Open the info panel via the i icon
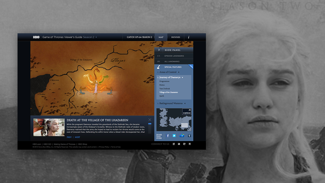The width and height of the screenshot is (325, 183). pyautogui.click(x=188, y=37)
